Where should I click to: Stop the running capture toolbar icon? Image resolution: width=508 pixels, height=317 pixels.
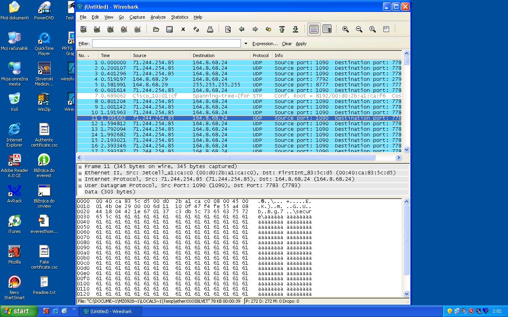(x=124, y=29)
